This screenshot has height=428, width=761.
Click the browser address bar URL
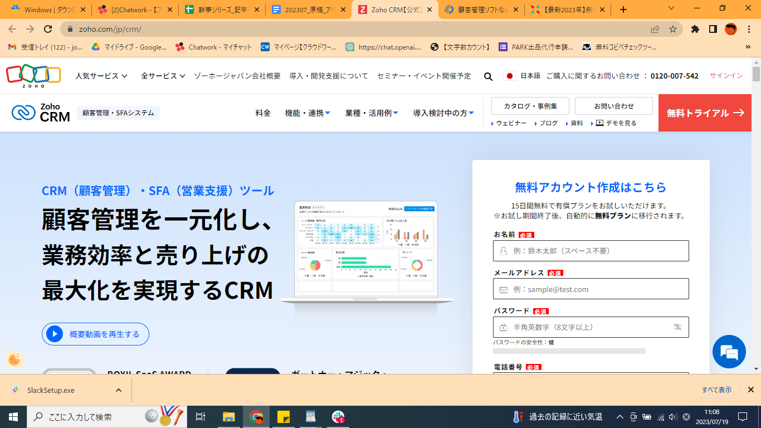110,29
